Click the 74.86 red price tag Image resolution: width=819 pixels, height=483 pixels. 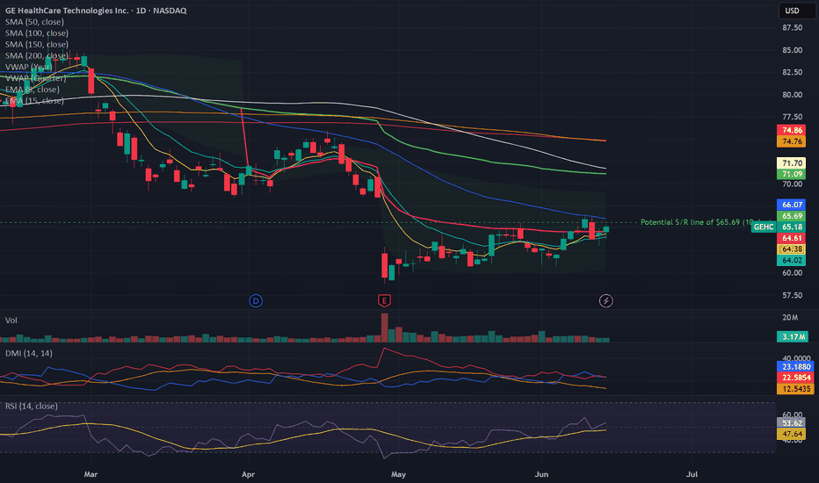[x=791, y=131]
